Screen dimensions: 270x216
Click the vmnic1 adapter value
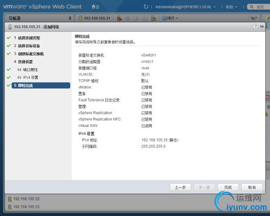click(147, 62)
